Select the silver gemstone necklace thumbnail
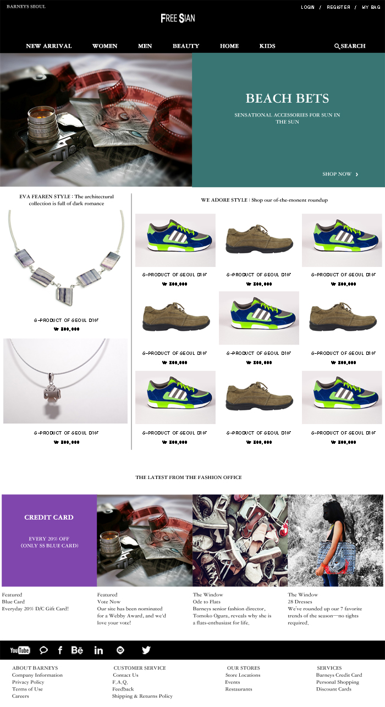The height and width of the screenshot is (707, 385). (x=65, y=260)
